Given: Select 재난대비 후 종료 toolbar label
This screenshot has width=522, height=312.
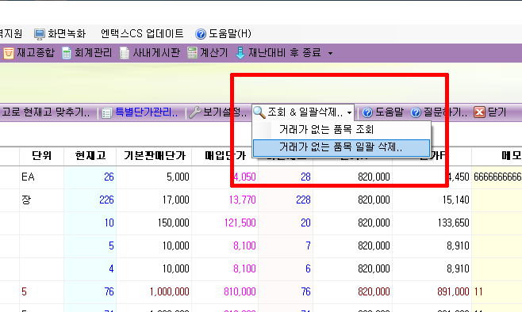Looking at the screenshot, I should pos(284,53).
